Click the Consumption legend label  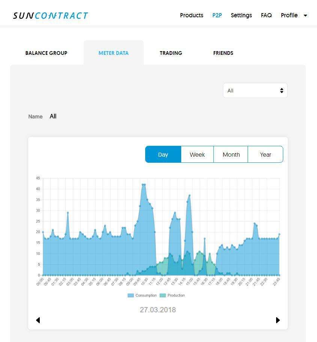click(x=146, y=295)
